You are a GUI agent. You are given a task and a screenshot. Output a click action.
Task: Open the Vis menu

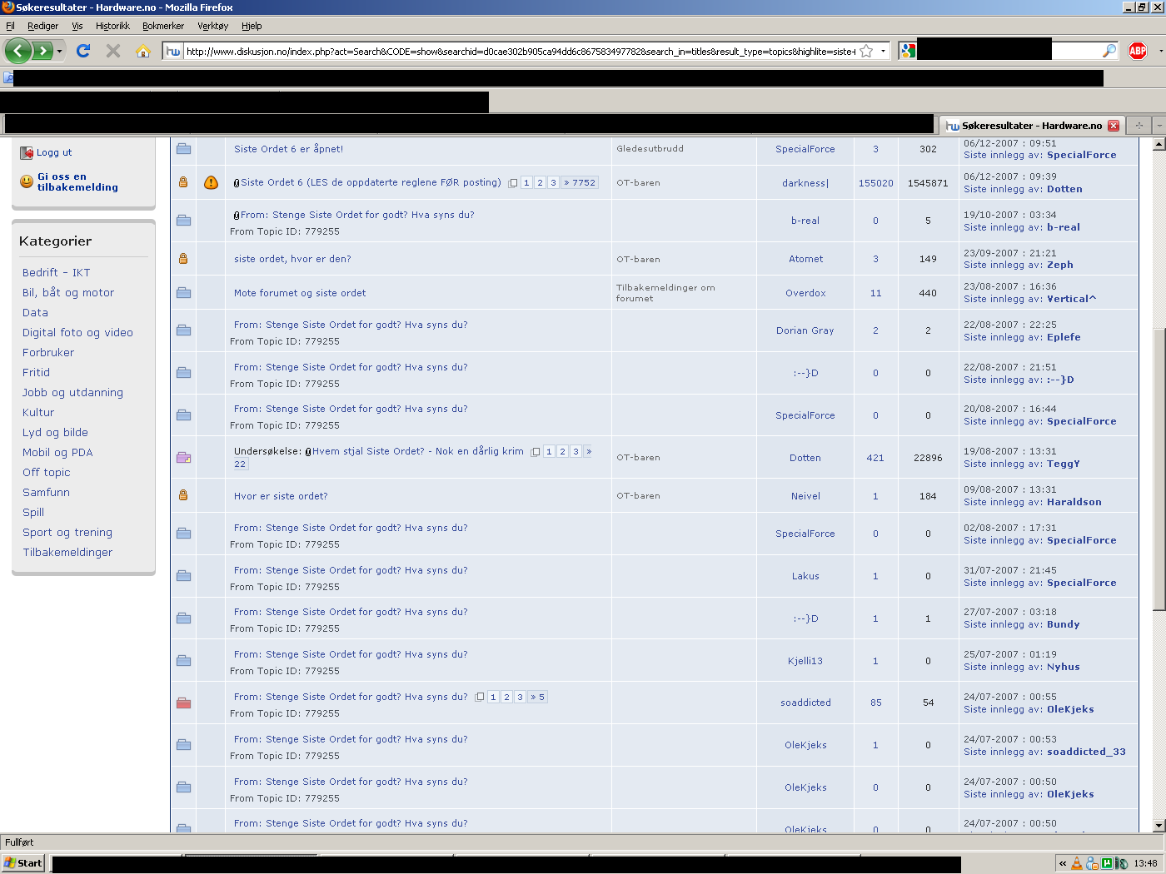[77, 26]
